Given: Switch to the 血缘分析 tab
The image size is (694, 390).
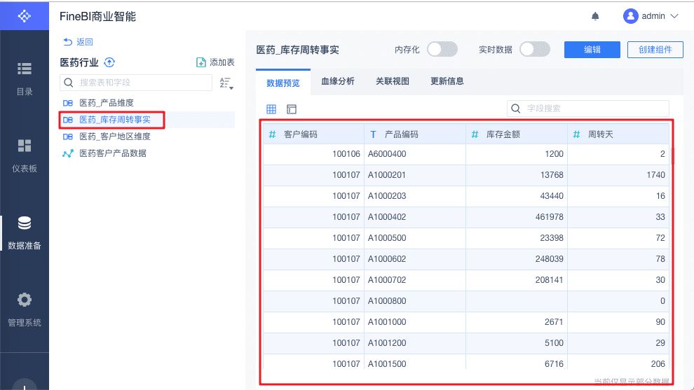Looking at the screenshot, I should pyautogui.click(x=338, y=81).
